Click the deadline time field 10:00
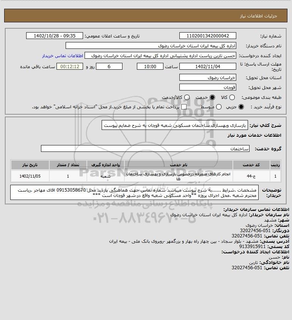 [150, 67]
